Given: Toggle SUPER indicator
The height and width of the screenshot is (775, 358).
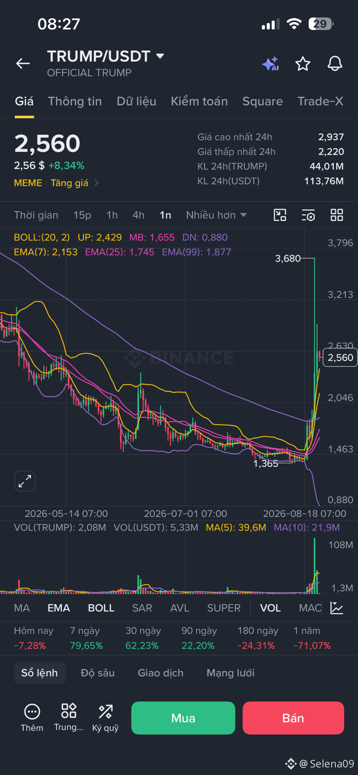Looking at the screenshot, I should click(224, 608).
